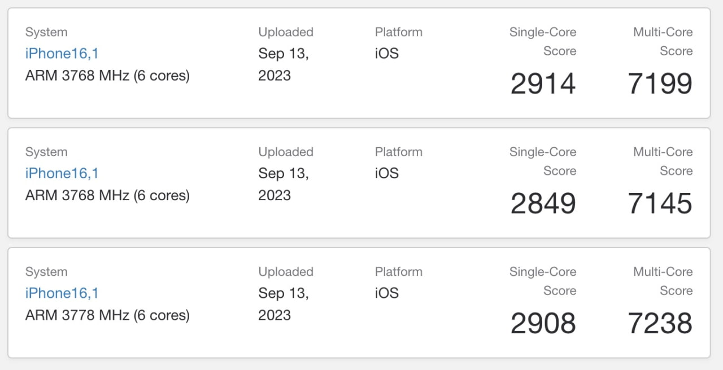Viewport: 723px width, 370px height.
Task: Click the Platform column header
Action: point(398,32)
